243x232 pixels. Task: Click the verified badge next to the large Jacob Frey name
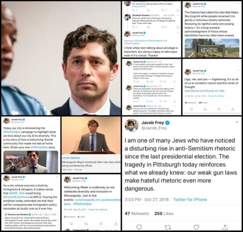(167, 123)
